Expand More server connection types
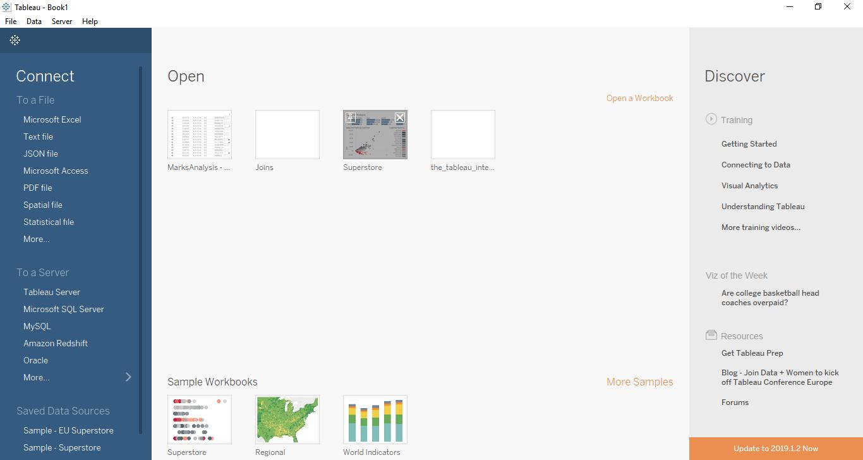Viewport: 863px width, 460px height. pyautogui.click(x=128, y=377)
